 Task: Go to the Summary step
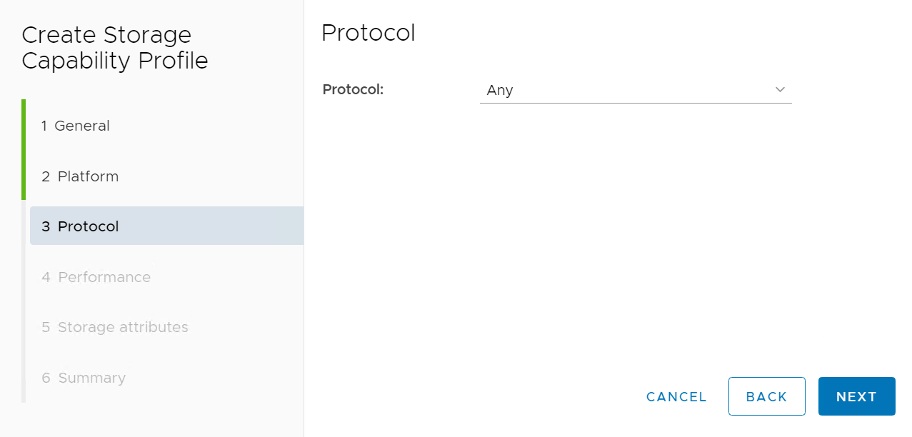pos(91,378)
